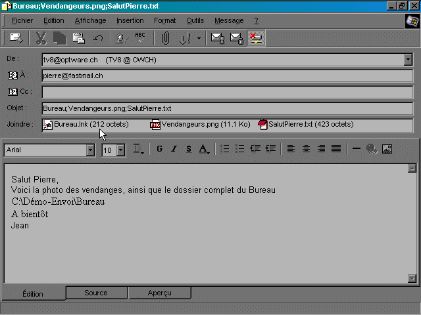
Task: Toggle italic (I) formatting
Action: point(174,149)
